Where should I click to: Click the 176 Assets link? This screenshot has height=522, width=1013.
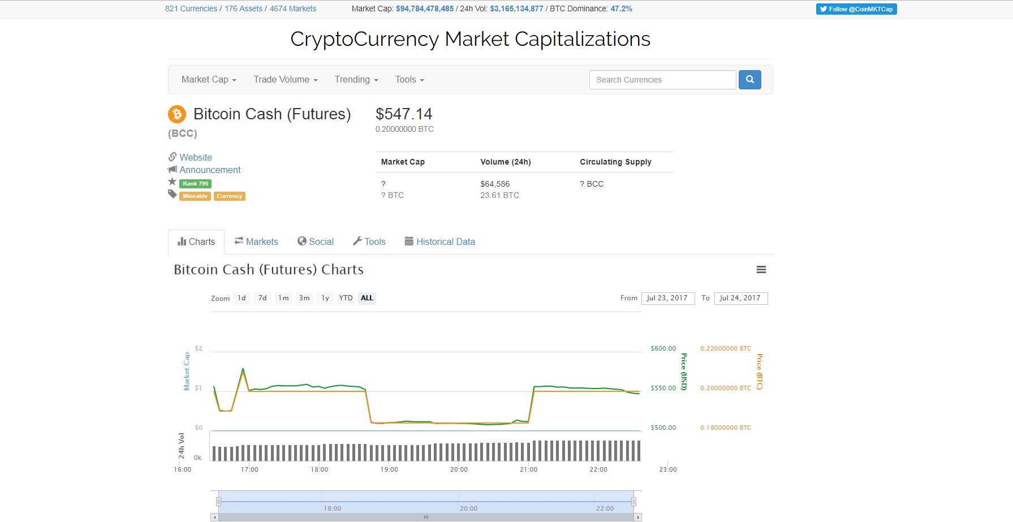243,8
